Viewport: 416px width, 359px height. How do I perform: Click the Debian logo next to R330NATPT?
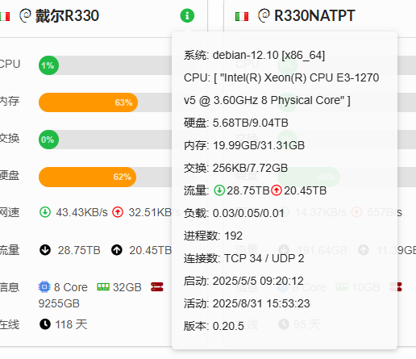click(x=264, y=15)
